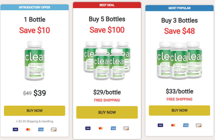This screenshot has height=140, width=215.
Task: Click Discover icon under 3 Bottles offer
Action: pyautogui.click(x=199, y=125)
